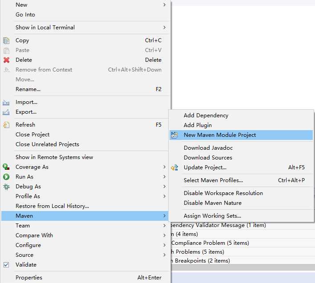Click the Coverage As icon
Screen dimensions: 315x283
[6, 167]
